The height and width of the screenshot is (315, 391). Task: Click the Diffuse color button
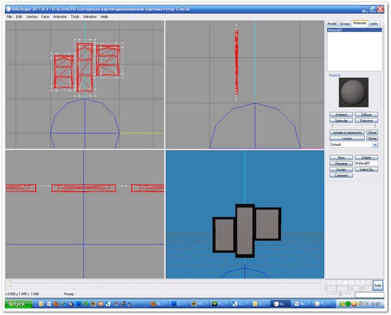(x=366, y=114)
